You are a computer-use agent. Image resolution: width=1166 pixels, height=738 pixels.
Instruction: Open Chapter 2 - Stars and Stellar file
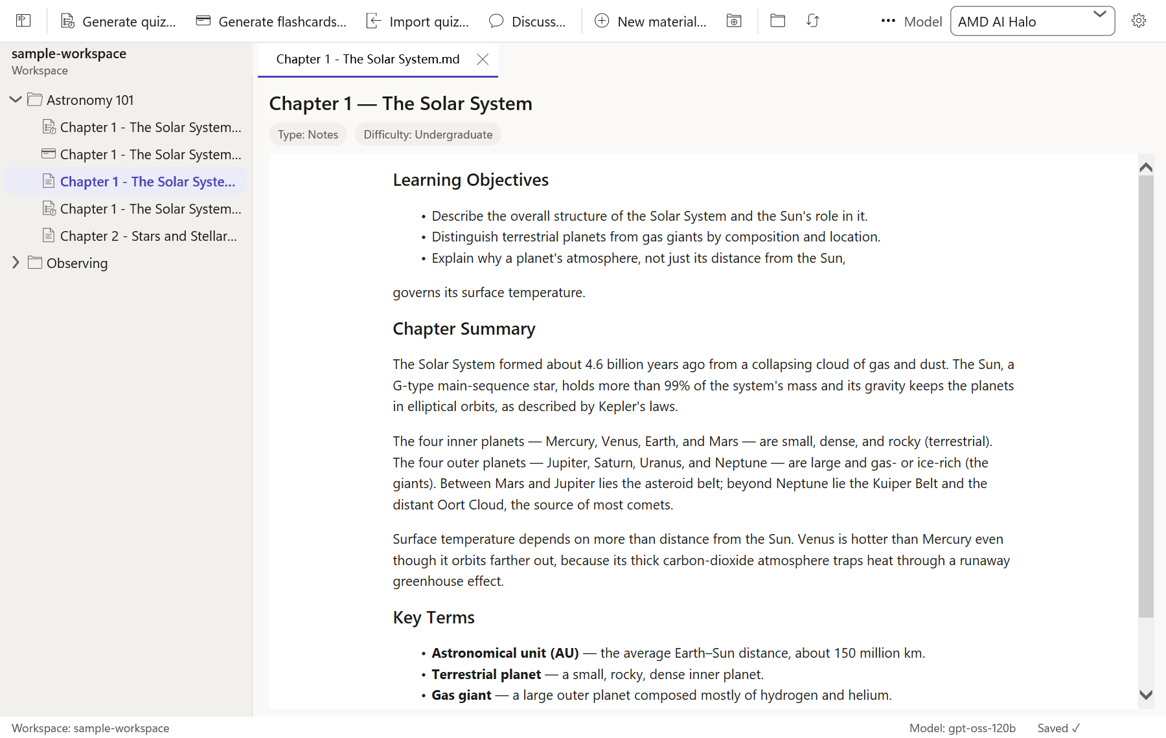click(126, 236)
